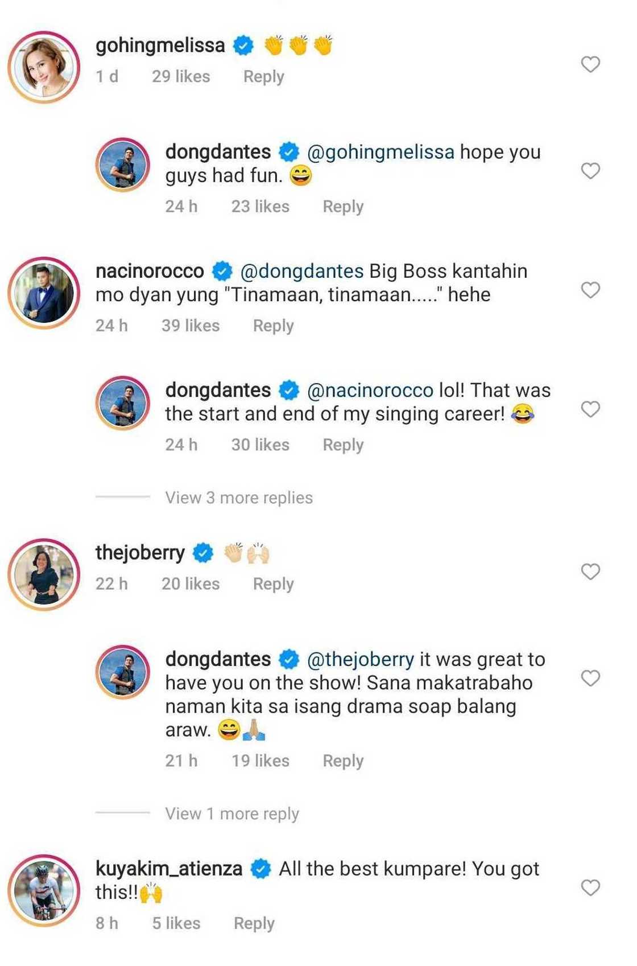Reply to kuyakim_atienza's comment
The image size is (637, 966).
pyautogui.click(x=254, y=923)
